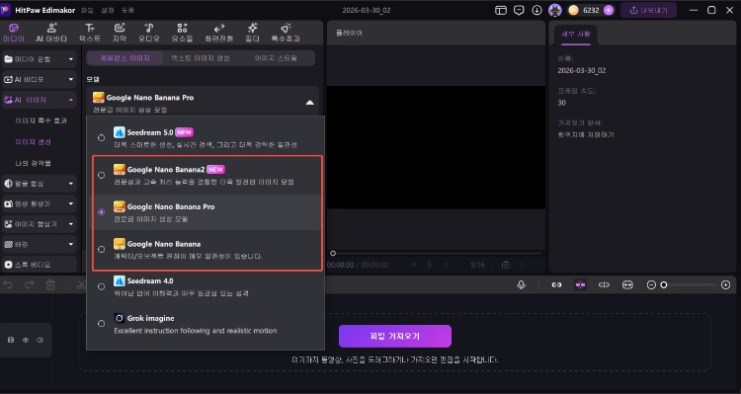This screenshot has height=394, width=741.
Task: Open 이미지 특수 효과 in the sidebar
Action: pos(41,120)
